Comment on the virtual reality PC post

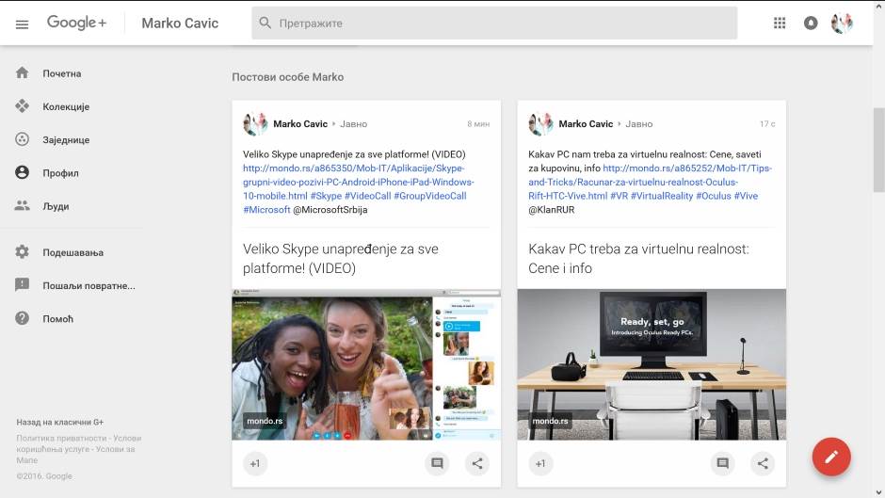tap(722, 463)
